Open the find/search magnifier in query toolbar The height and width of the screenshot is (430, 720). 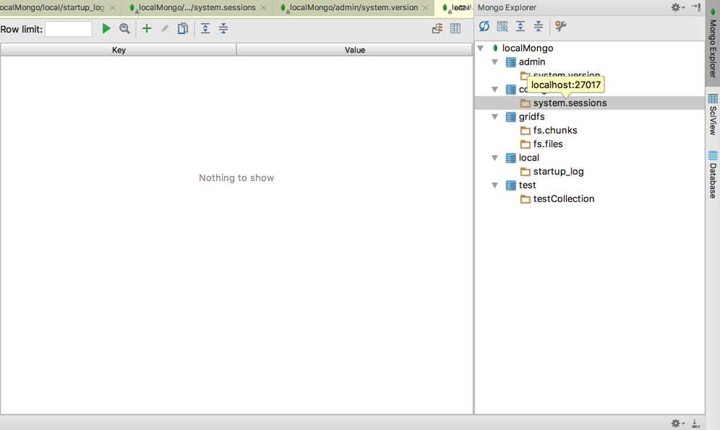(x=124, y=28)
